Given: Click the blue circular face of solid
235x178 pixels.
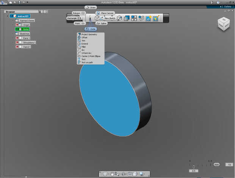Looking at the screenshot, I should pos(110,98).
